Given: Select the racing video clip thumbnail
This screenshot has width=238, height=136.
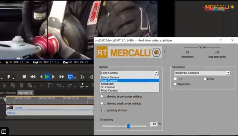Looking at the screenshot, I should (10, 107).
